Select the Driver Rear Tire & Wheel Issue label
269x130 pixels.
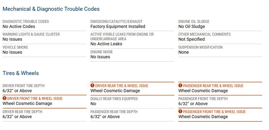click(122, 86)
